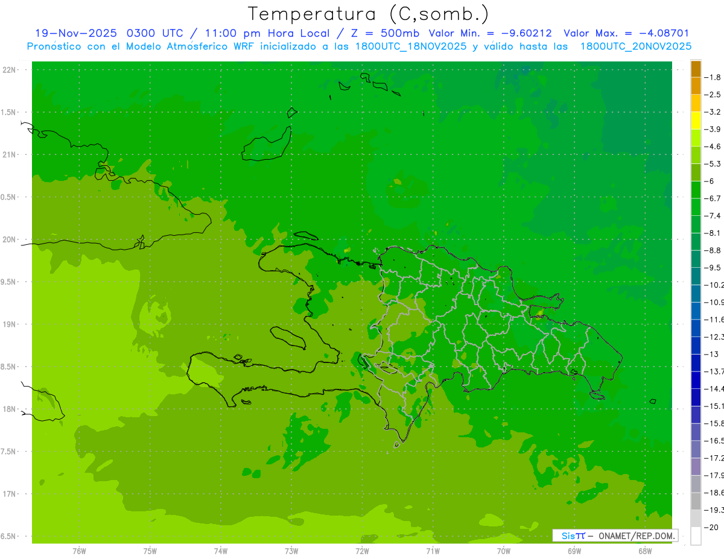
Task: Click the -17.9 colorbar value
Action: [714, 475]
